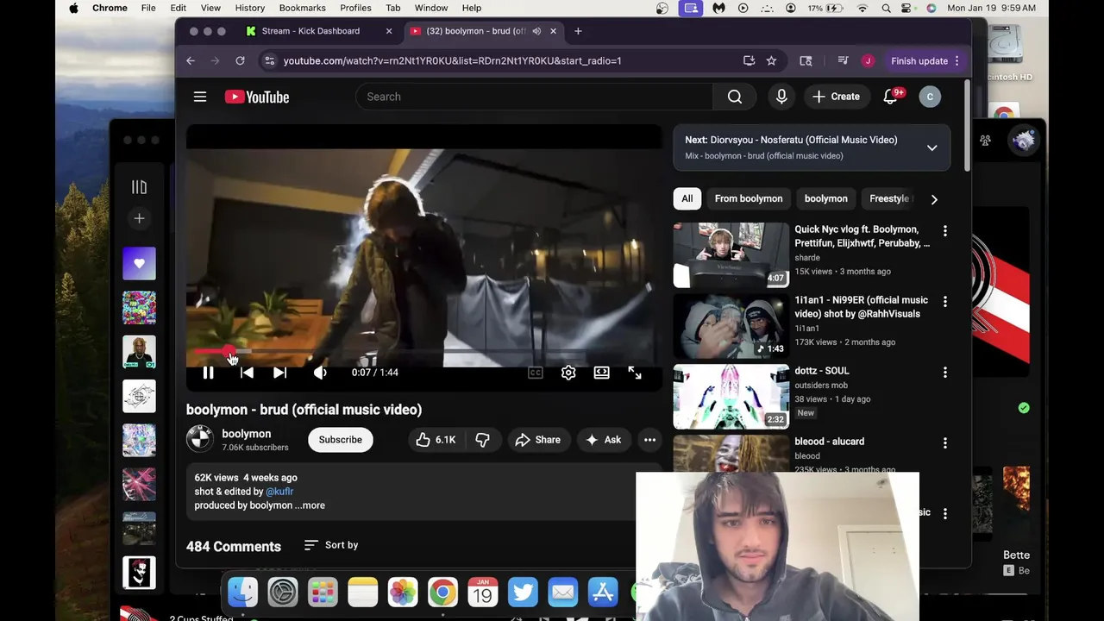1104x621 pixels.
Task: Show more filter chips with right arrow
Action: [x=934, y=199]
